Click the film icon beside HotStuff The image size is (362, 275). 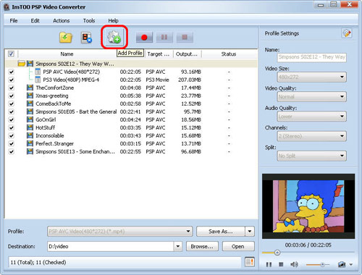coord(30,127)
